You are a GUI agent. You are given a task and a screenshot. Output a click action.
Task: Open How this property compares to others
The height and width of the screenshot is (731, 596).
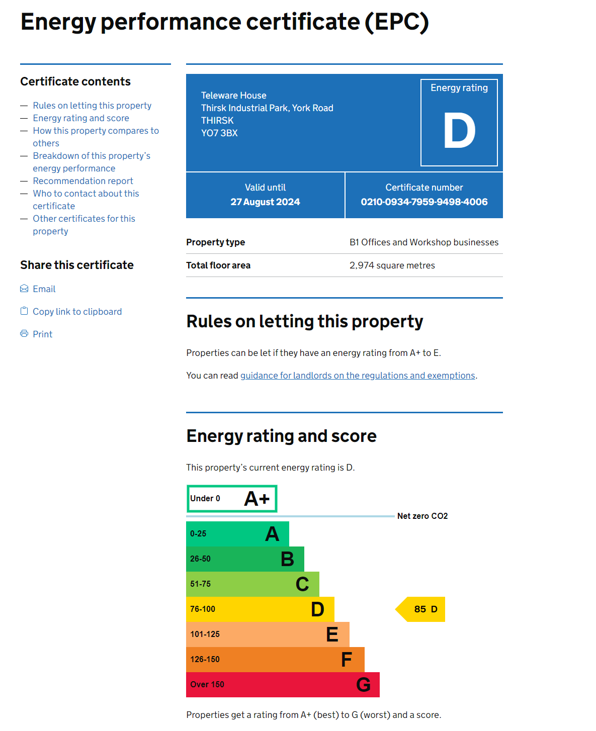(96, 131)
